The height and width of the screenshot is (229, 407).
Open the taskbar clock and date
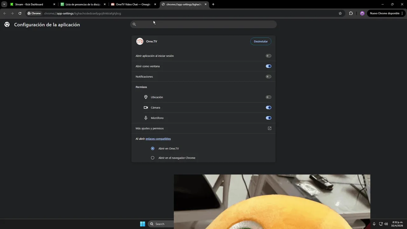point(397,224)
